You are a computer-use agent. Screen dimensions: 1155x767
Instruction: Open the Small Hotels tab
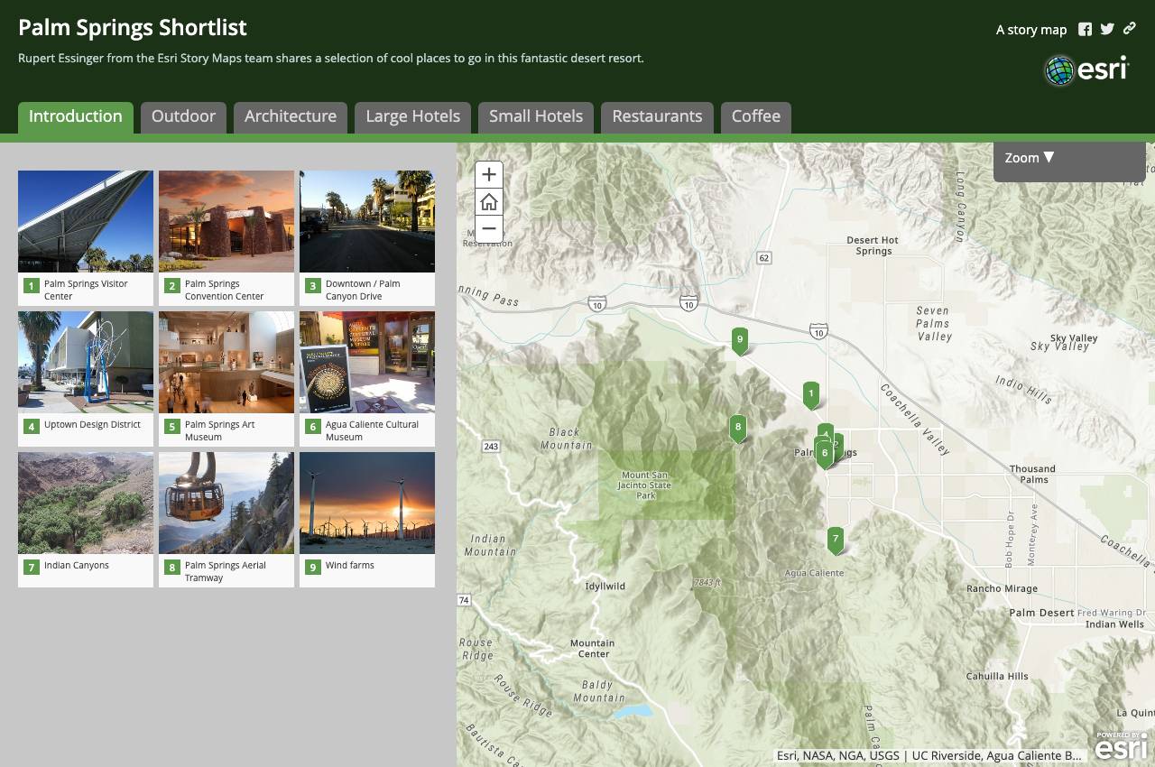click(536, 117)
